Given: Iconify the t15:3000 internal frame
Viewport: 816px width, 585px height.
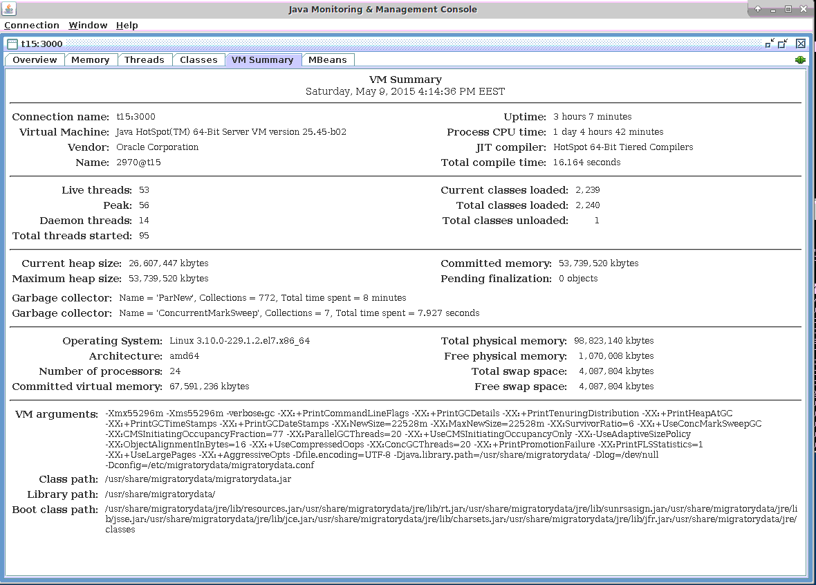Looking at the screenshot, I should (770, 44).
